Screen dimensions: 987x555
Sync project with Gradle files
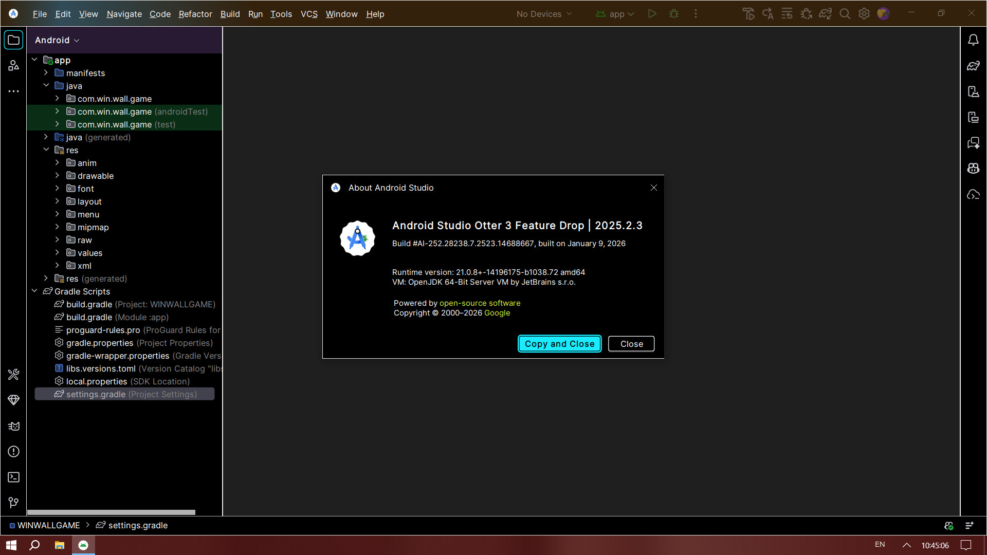(825, 14)
